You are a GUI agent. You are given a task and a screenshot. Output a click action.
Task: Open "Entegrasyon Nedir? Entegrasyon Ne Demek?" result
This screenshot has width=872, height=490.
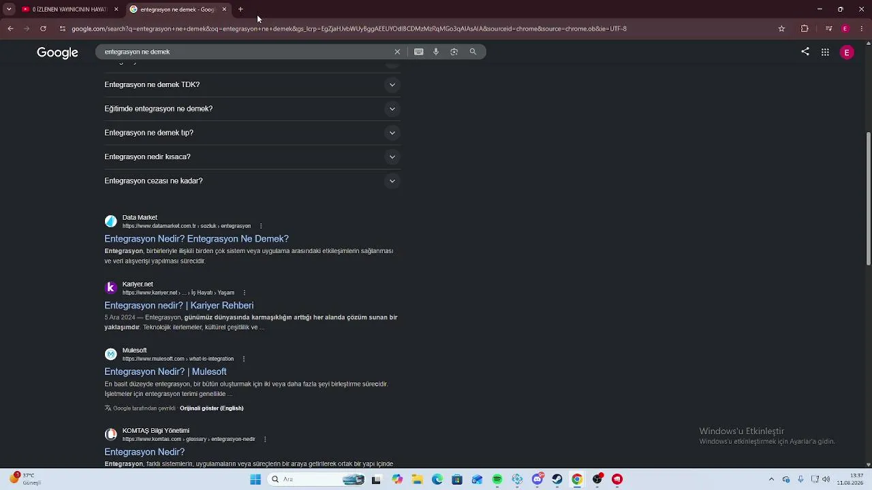click(x=196, y=239)
